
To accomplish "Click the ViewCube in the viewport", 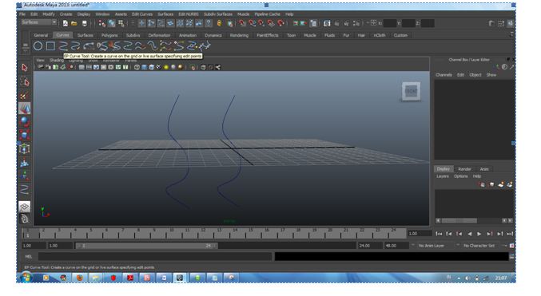I will coord(411,91).
